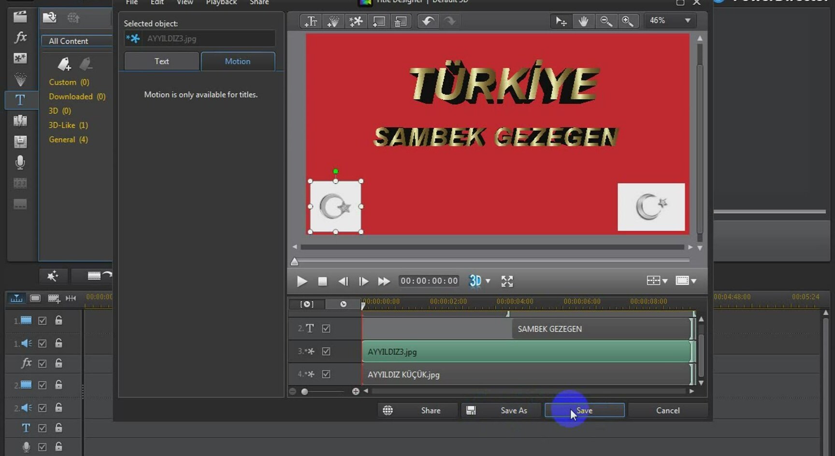Lock the title track in main timeline
Screen dimensions: 835x456
pos(58,428)
